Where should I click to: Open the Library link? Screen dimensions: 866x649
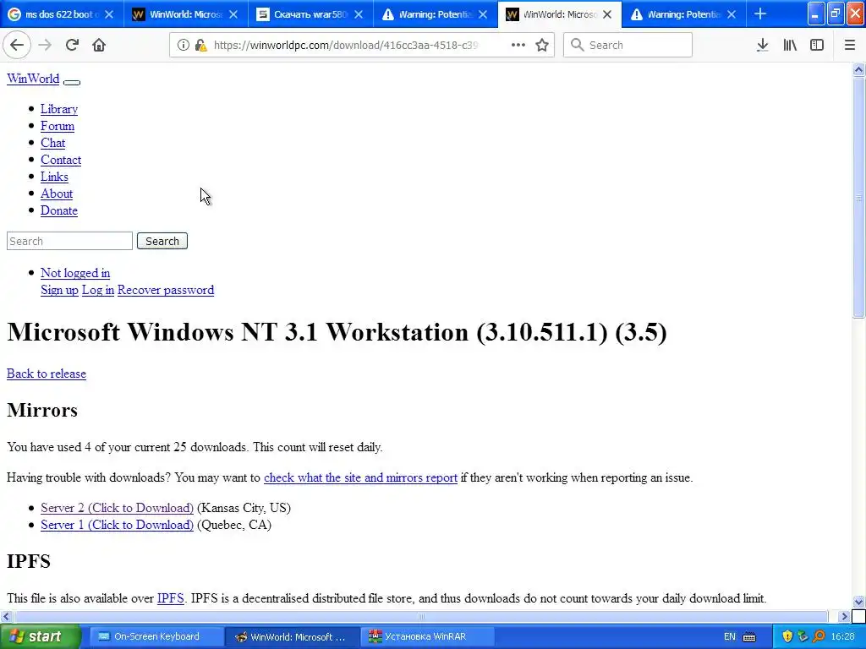pyautogui.click(x=59, y=109)
